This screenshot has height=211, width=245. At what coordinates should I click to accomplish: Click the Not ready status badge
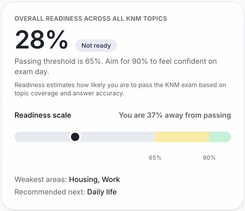click(x=96, y=45)
